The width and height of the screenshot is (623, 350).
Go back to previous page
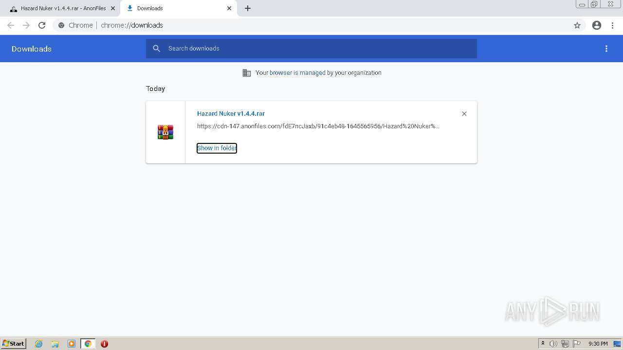point(11,25)
